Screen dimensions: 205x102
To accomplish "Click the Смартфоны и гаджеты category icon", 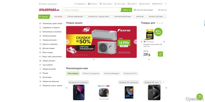I will click(40, 27).
